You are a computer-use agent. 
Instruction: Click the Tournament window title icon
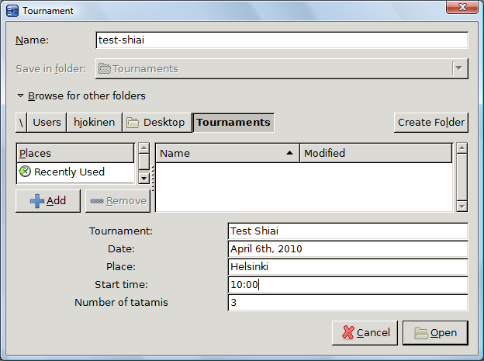12,11
